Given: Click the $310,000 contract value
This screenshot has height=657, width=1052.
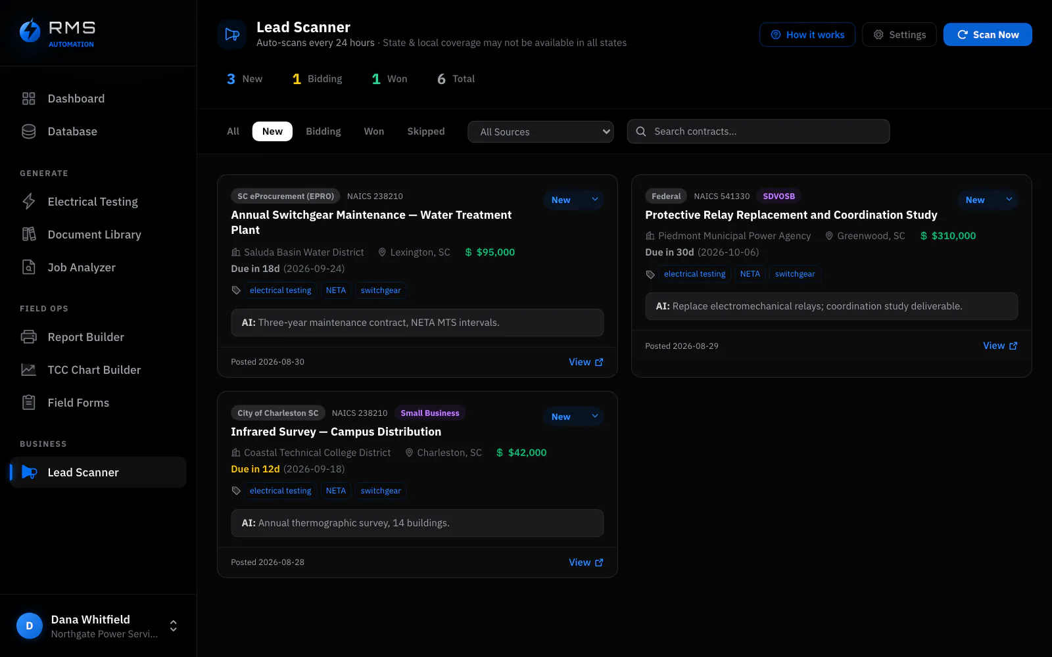Looking at the screenshot, I should [x=948, y=236].
